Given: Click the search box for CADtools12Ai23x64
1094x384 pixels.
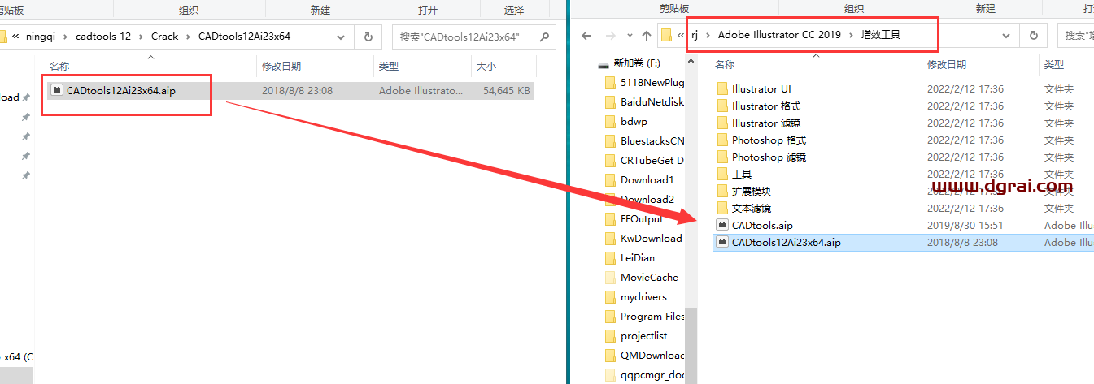Looking at the screenshot, I should pyautogui.click(x=464, y=37).
